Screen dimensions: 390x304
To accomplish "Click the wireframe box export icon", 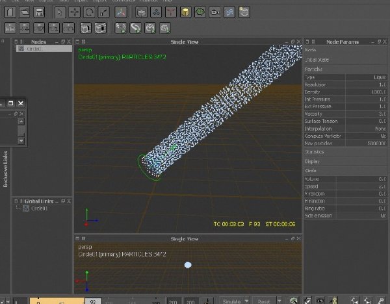I will click(x=101, y=28).
